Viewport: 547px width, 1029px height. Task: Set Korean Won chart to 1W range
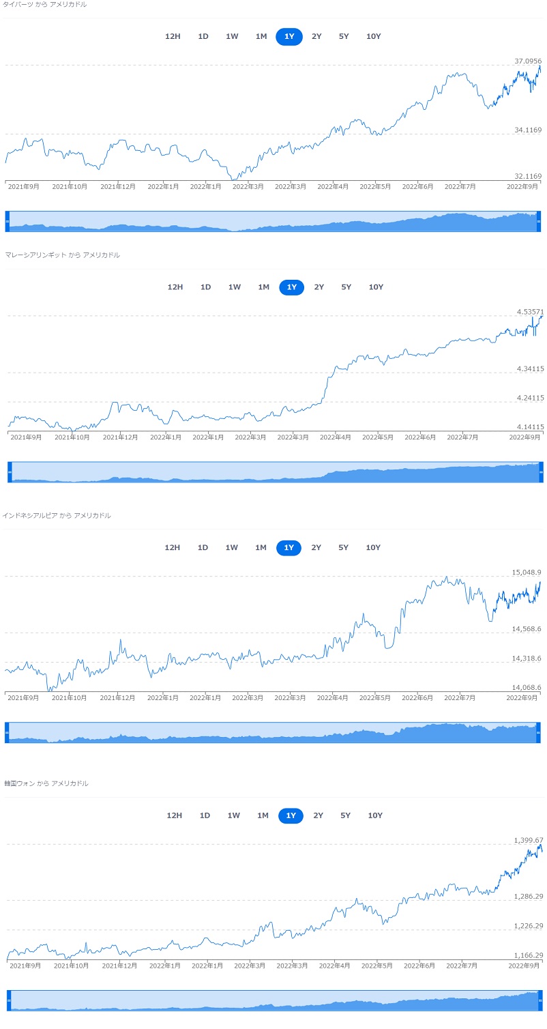(234, 816)
